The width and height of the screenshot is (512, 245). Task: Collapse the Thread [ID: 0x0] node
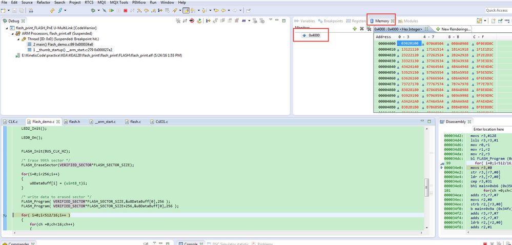18,39
